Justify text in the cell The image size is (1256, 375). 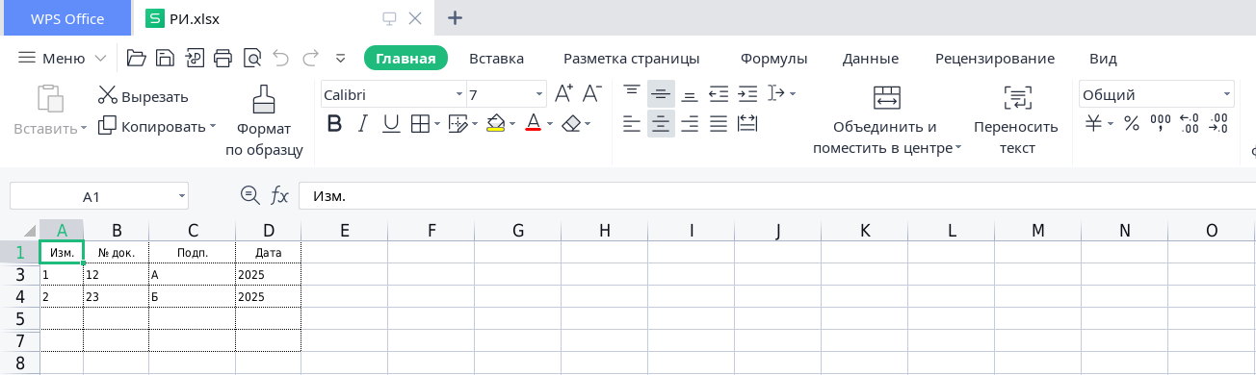click(719, 123)
